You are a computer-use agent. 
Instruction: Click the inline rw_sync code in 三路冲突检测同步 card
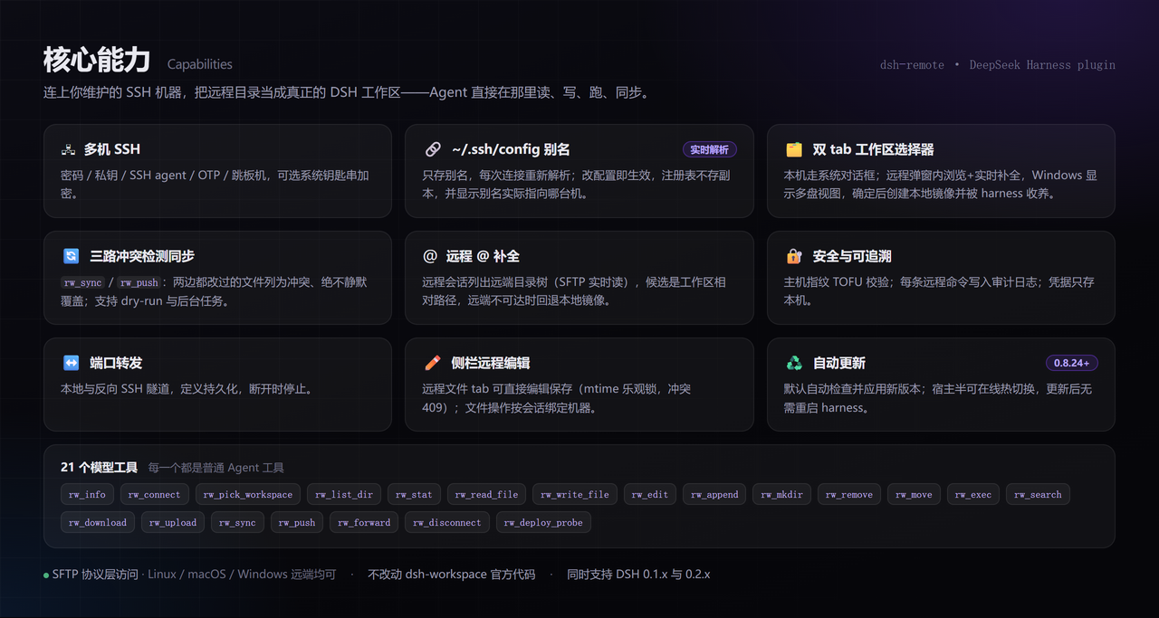coord(82,282)
